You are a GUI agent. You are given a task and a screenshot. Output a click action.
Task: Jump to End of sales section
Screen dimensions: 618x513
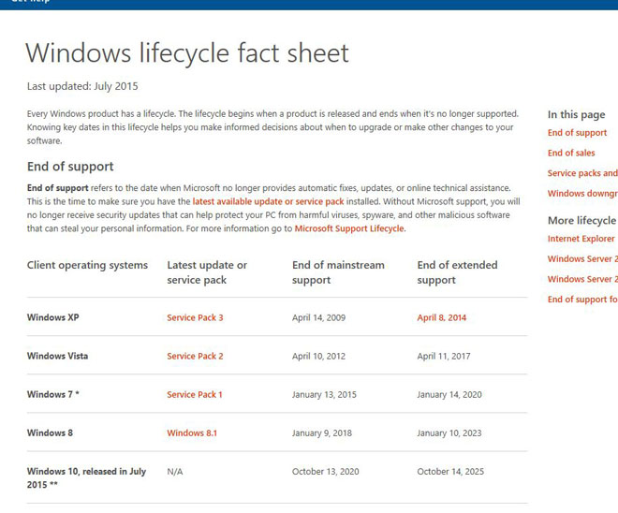click(571, 153)
